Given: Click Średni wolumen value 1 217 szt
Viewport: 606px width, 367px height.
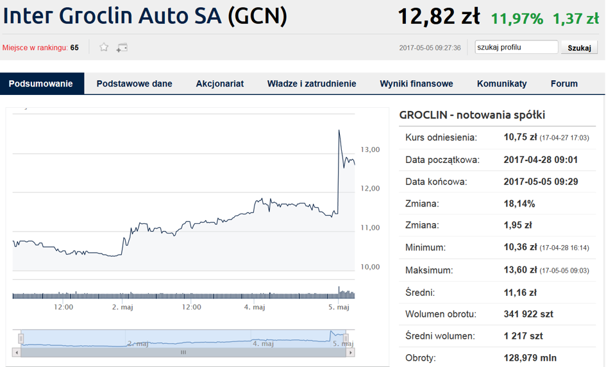Looking at the screenshot, I should coord(523,336).
